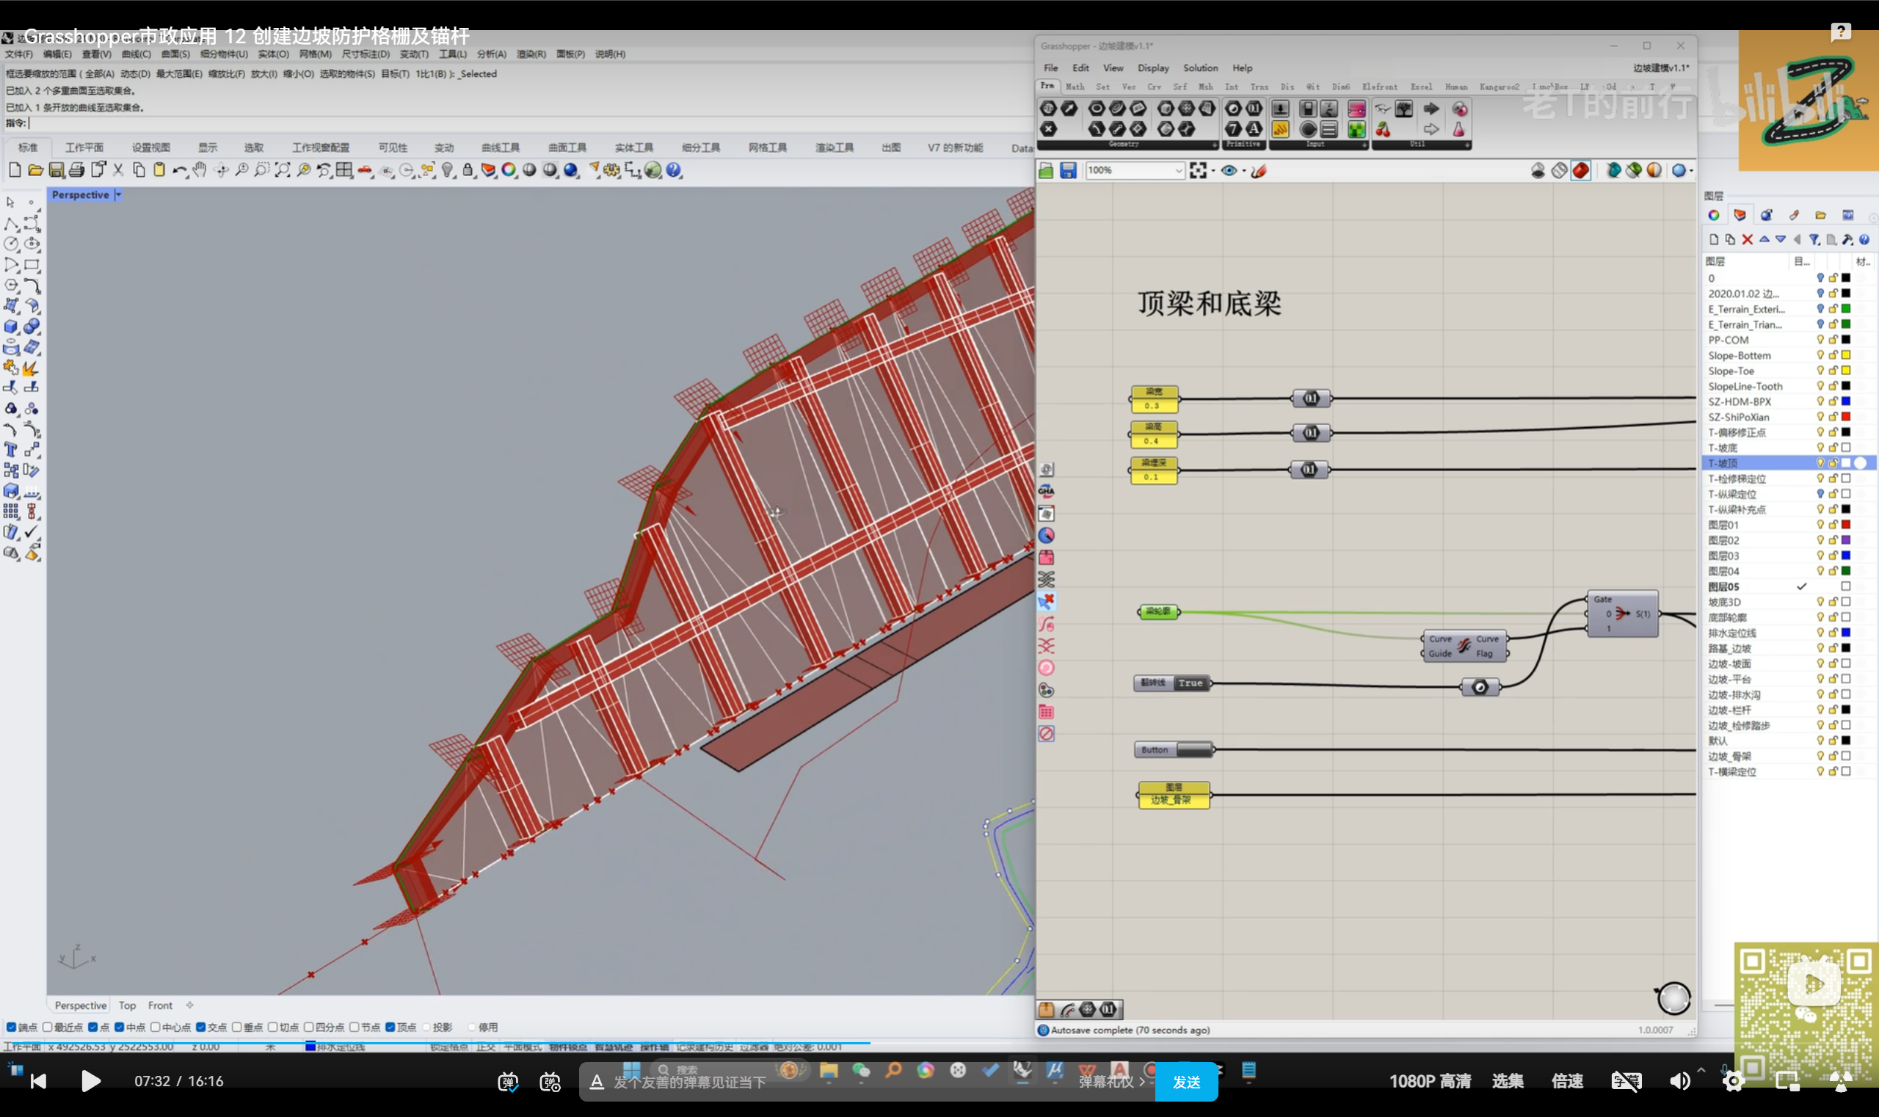The height and width of the screenshot is (1117, 1879).
Task: Click delete layer red X icon
Action: coord(1748,239)
